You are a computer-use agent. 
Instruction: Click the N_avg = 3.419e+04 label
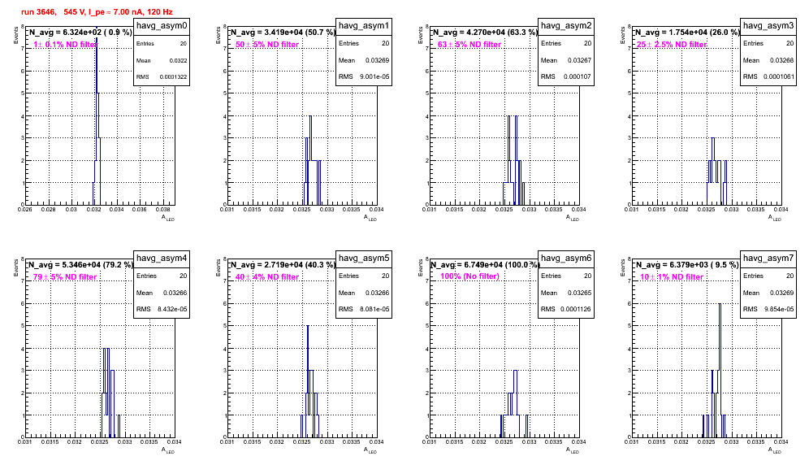[x=283, y=33]
